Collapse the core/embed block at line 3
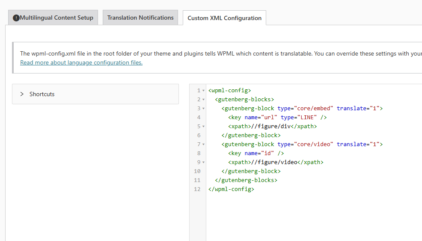Image resolution: width=422 pixels, height=241 pixels. [x=203, y=109]
